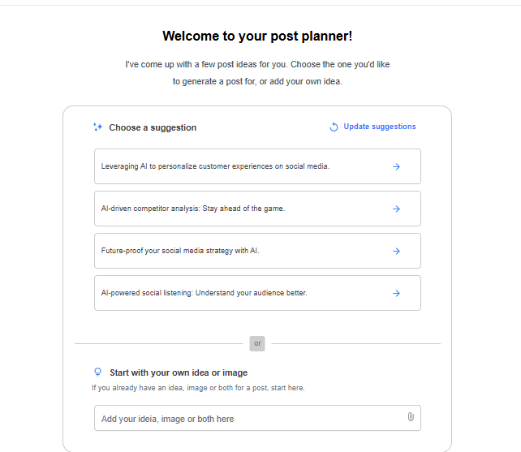Click the refresh icon beside Update suggestions
Image resolution: width=521 pixels, height=452 pixels.
(334, 127)
